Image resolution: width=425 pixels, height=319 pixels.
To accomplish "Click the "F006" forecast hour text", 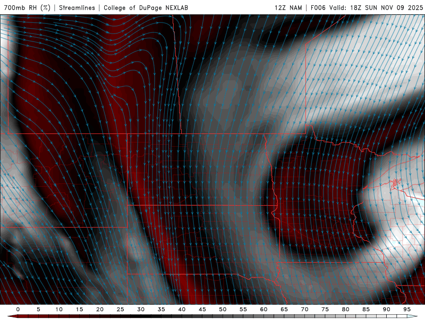I will [x=318, y=7].
